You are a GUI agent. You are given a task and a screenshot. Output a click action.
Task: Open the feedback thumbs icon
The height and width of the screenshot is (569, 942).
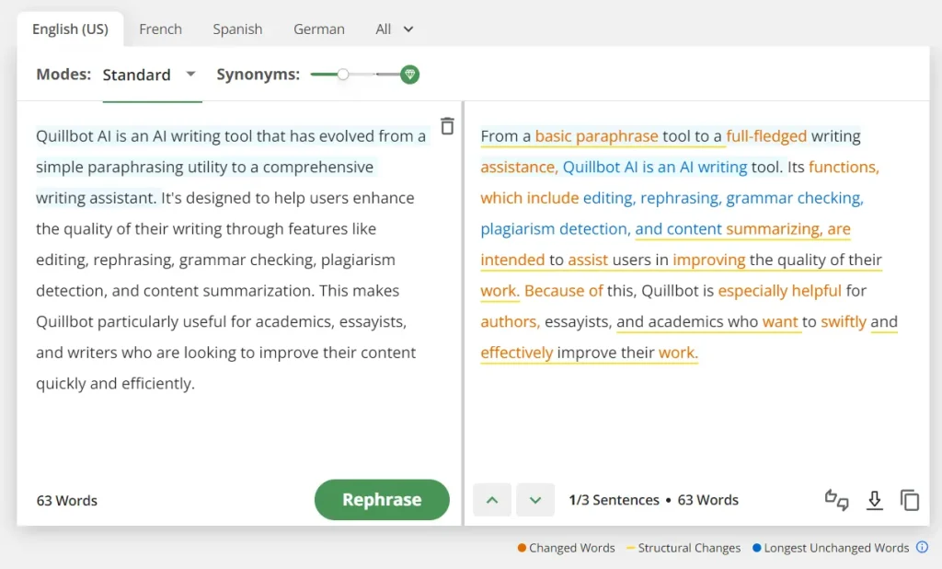(x=836, y=500)
